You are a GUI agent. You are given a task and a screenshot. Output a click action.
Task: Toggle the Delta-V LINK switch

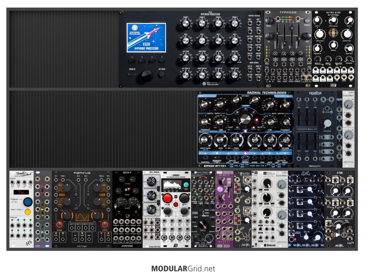(127, 215)
